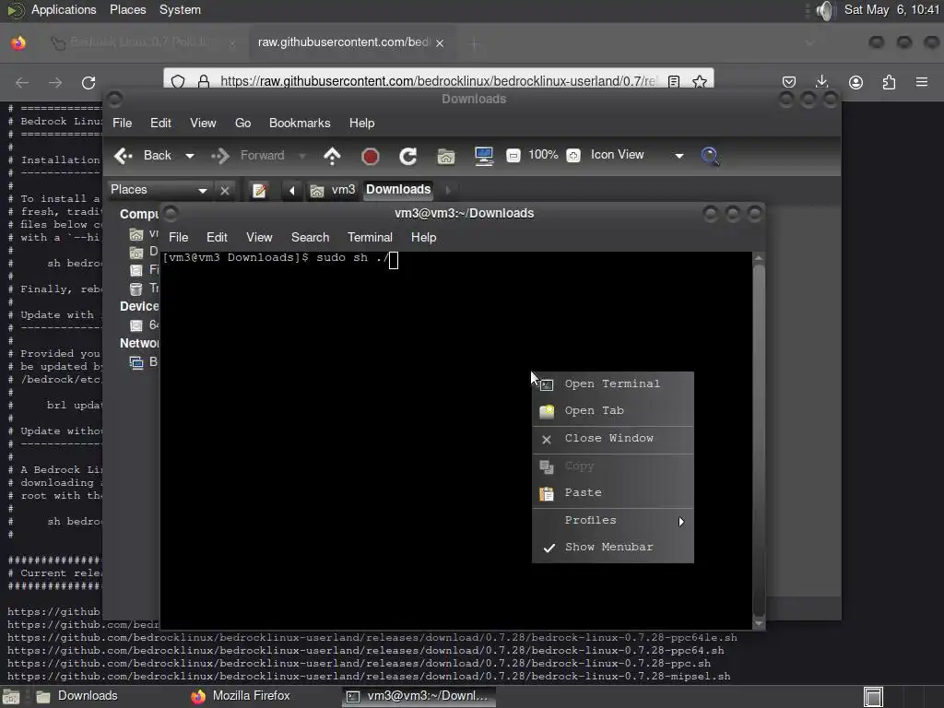944x708 pixels.
Task: Close the raw.githubusercontent.com tab
Action: click(440, 43)
